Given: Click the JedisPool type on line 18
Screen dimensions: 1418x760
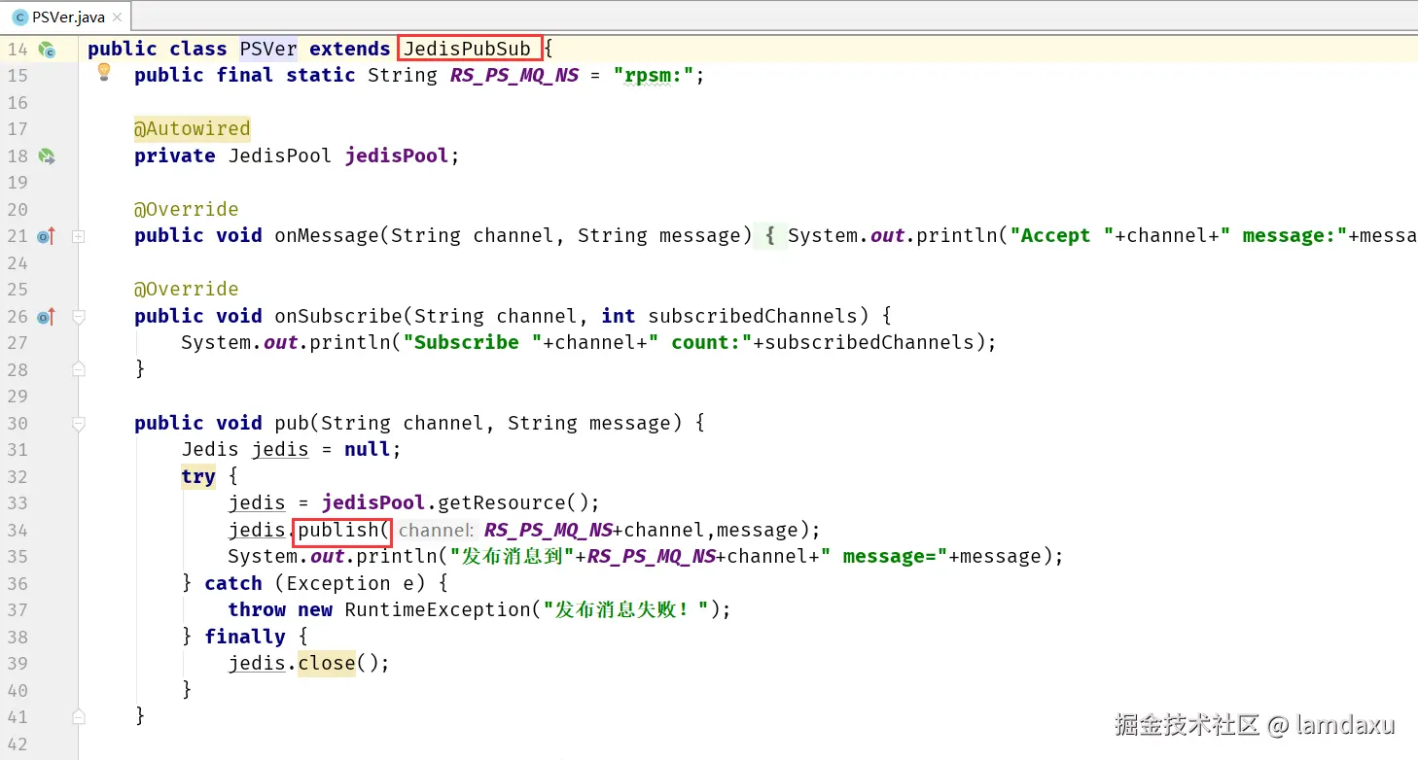Looking at the screenshot, I should click(280, 155).
